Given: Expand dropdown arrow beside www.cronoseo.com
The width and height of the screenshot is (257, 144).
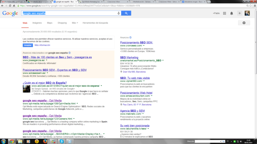Looking at the screenshot, I should tap(144, 46).
